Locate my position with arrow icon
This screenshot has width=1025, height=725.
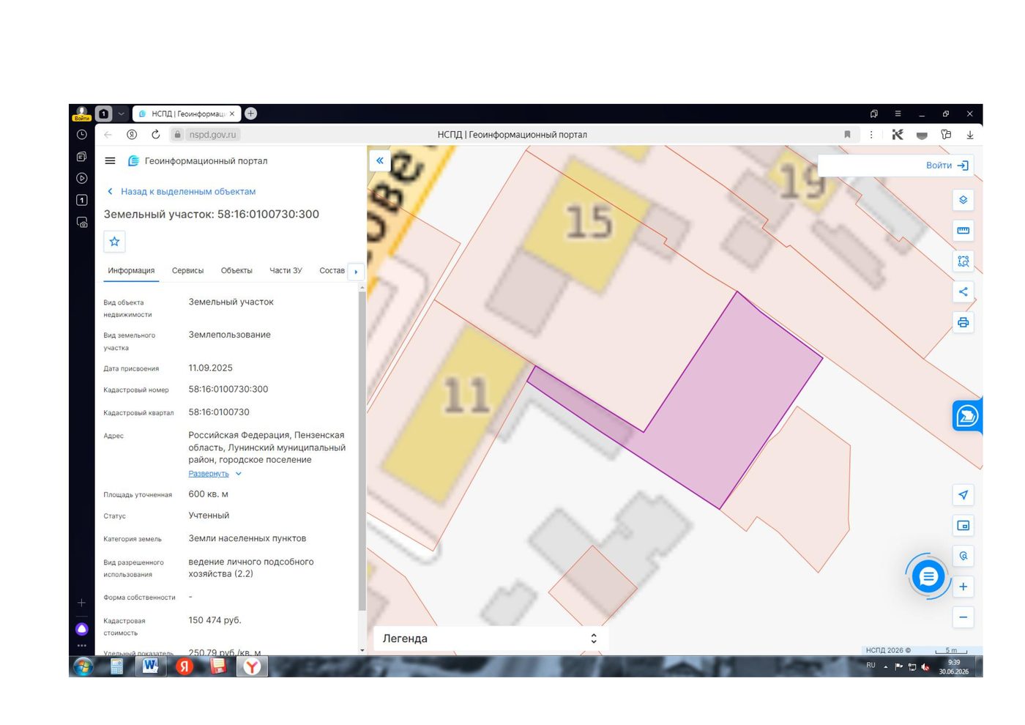(963, 495)
